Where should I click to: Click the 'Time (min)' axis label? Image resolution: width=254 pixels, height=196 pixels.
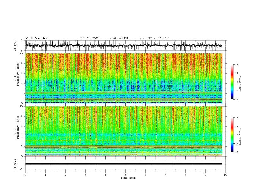pyautogui.click(x=128, y=178)
